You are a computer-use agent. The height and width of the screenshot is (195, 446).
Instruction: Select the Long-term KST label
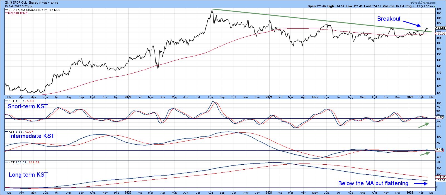pos(28,175)
